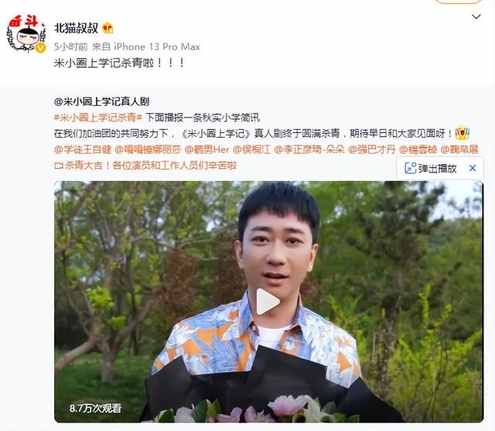Close the 弹出播放 popup
This screenshot has width=495, height=431.
[473, 168]
